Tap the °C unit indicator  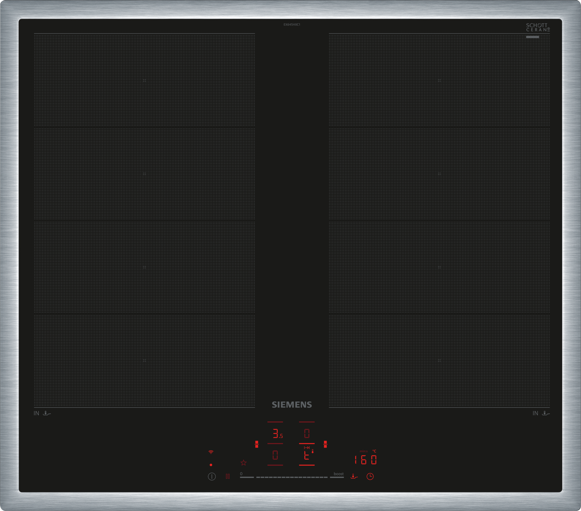(x=374, y=451)
